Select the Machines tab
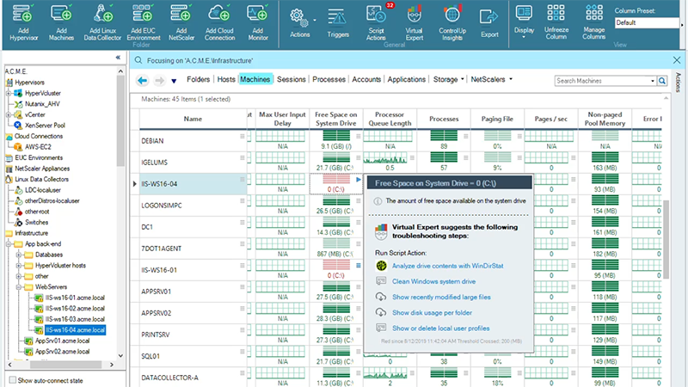The width and height of the screenshot is (688, 387). (x=255, y=79)
